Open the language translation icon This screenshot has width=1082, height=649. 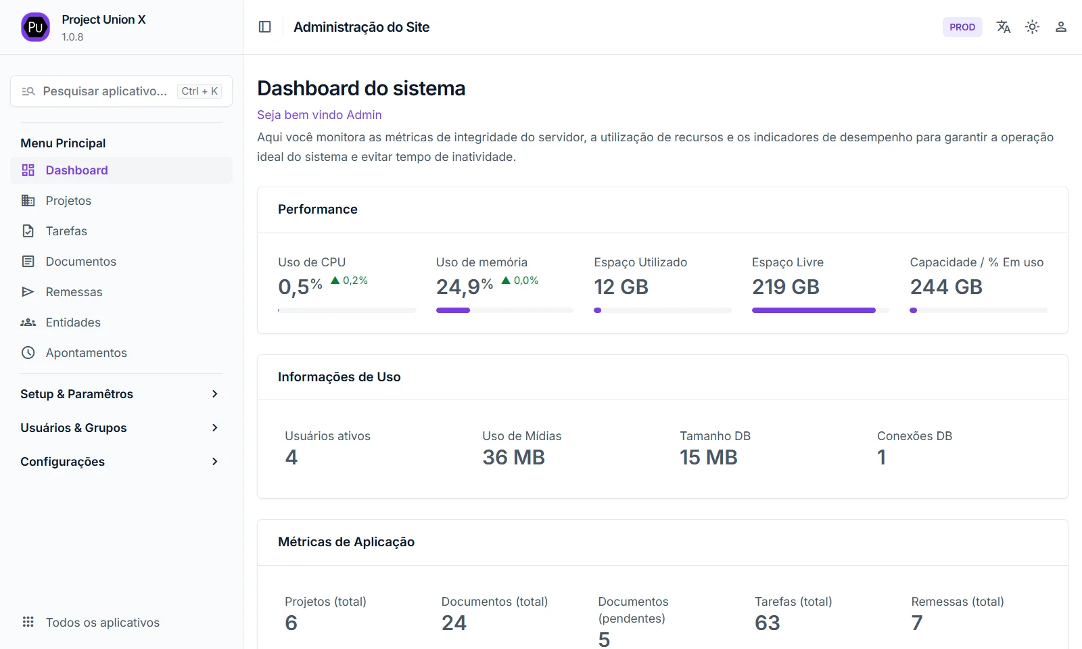click(1003, 27)
